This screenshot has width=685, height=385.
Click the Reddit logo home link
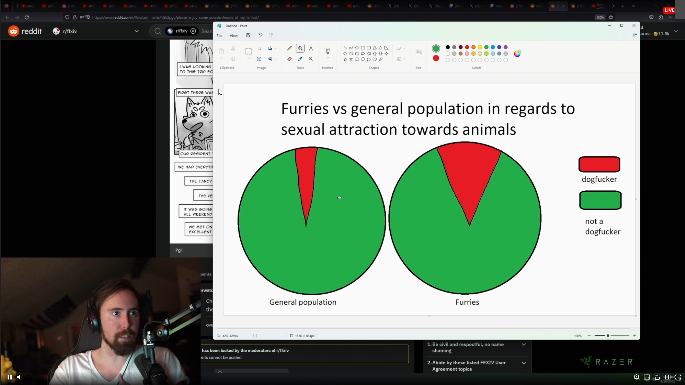pyautogui.click(x=25, y=31)
